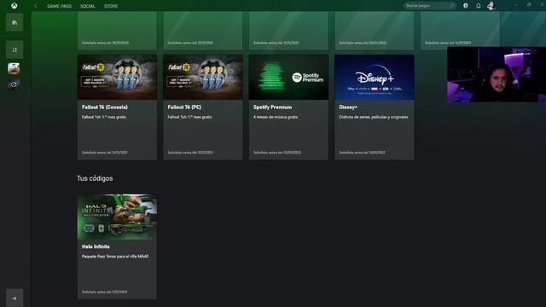Click 'Paquete Pase Tenso para el rifle MA40'

tap(115, 256)
